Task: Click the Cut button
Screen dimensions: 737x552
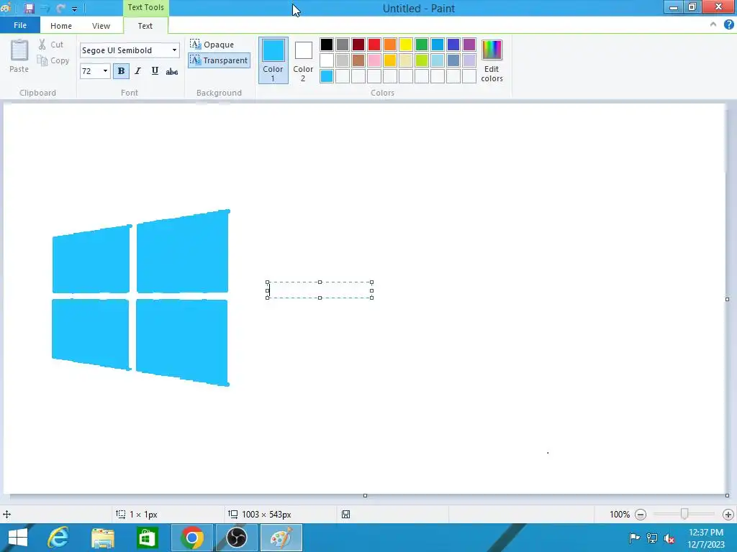Action: [51, 45]
